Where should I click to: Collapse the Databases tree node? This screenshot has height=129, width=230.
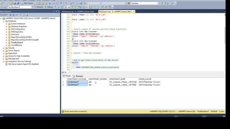click(x=4, y=21)
